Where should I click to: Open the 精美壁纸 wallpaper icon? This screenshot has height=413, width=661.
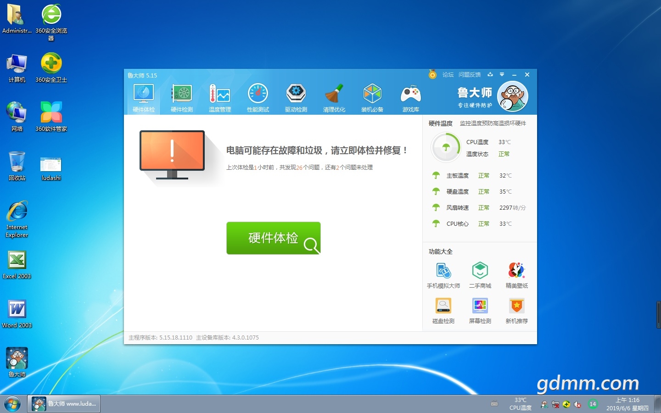[x=516, y=275]
